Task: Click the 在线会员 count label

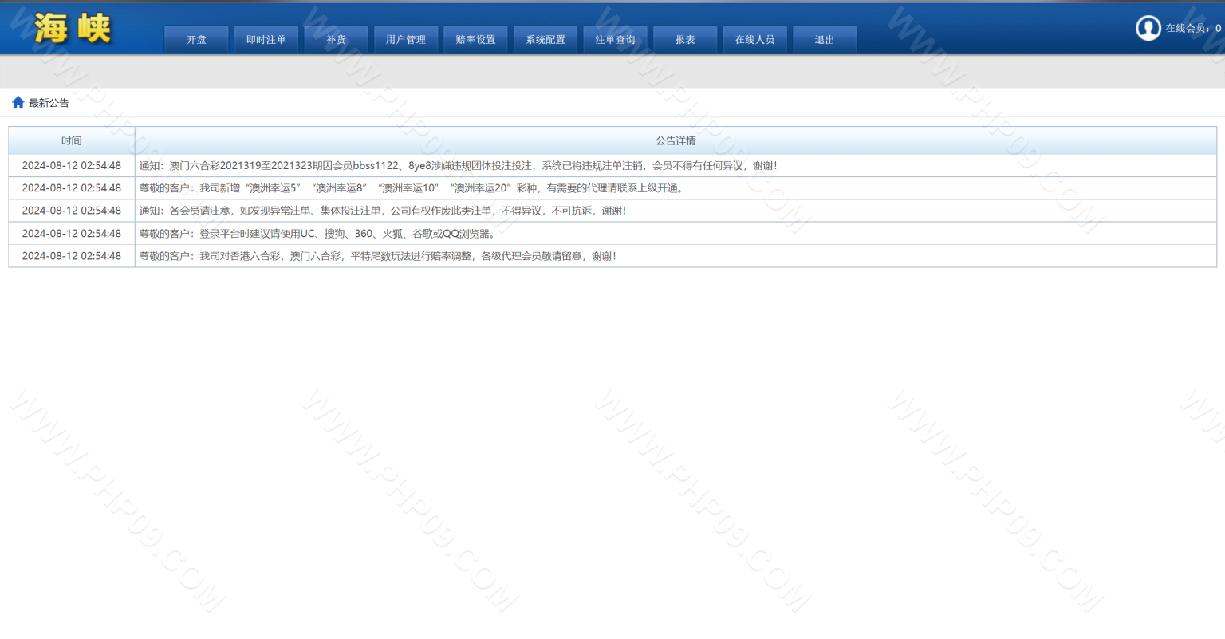Action: tap(1192, 28)
